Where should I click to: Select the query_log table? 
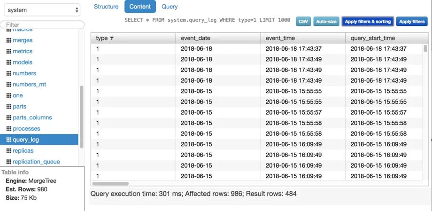point(39,140)
